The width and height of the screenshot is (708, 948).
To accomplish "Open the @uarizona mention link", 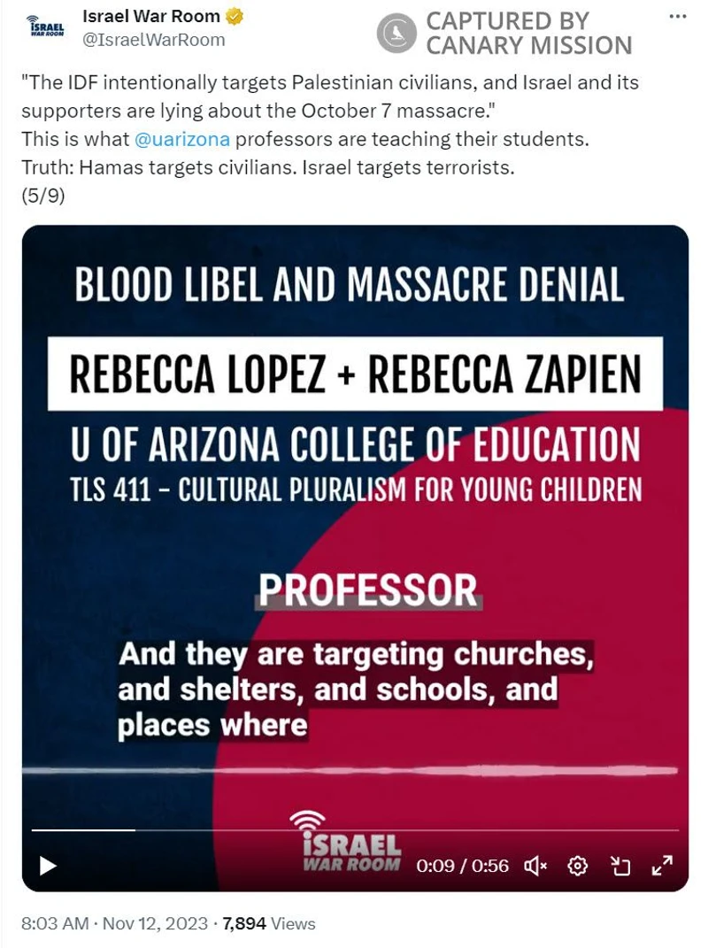I will pos(182,139).
